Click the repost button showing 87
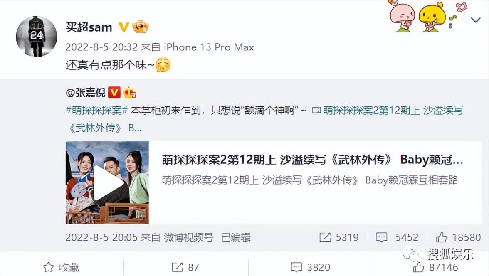The height and width of the screenshot is (276, 489). (185, 267)
